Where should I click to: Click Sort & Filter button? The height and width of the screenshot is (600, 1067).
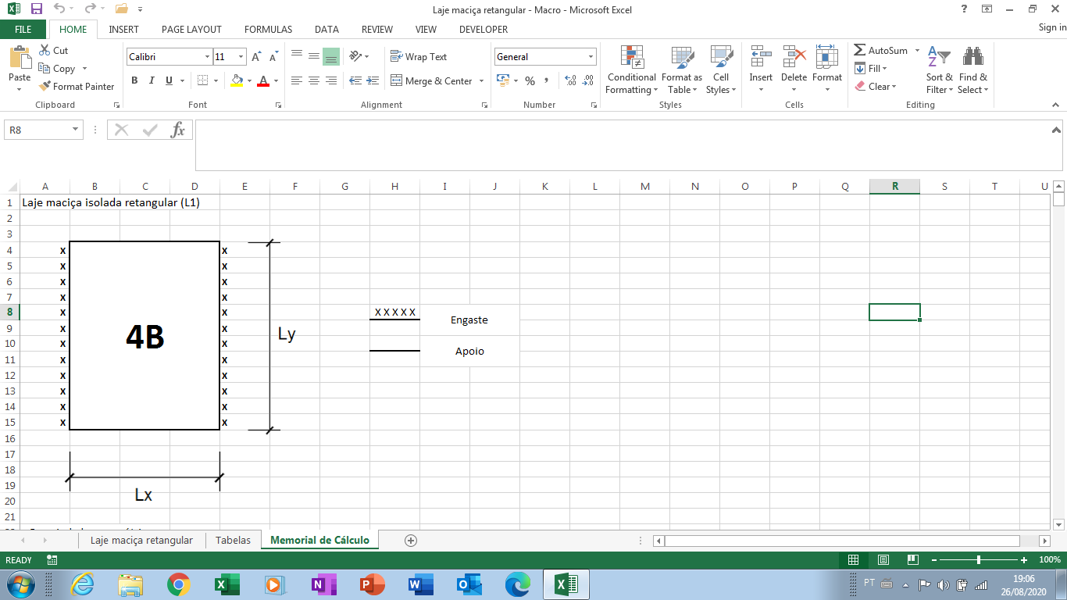point(940,70)
